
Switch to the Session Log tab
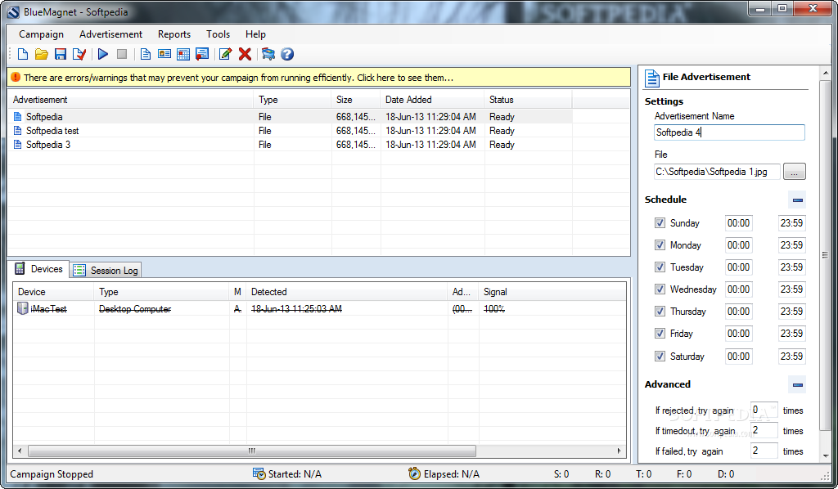pos(106,270)
